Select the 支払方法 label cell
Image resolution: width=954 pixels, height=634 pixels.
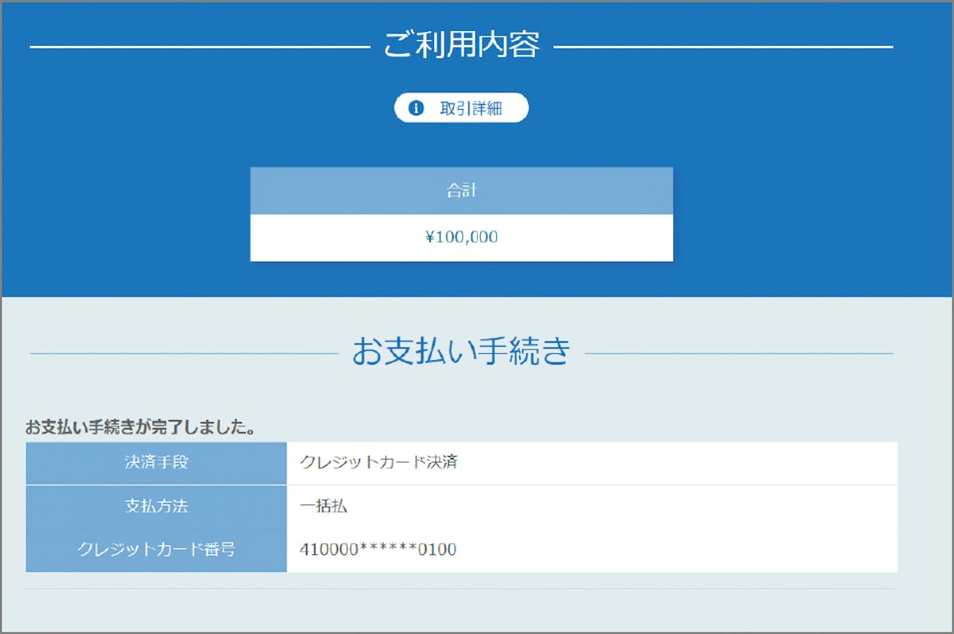tap(156, 506)
